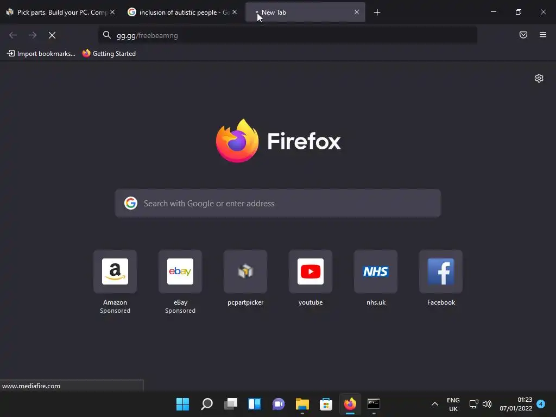The height and width of the screenshot is (417, 556).
Task: Open Microsoft Store from taskbar
Action: pyautogui.click(x=326, y=404)
